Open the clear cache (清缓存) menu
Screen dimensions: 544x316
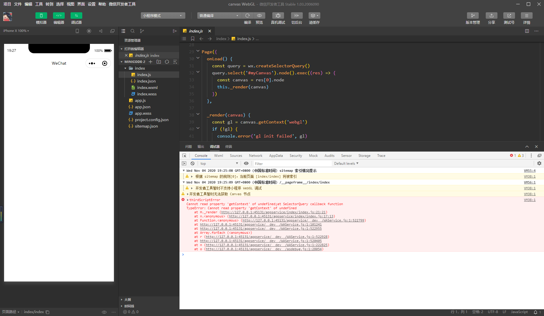(x=314, y=16)
